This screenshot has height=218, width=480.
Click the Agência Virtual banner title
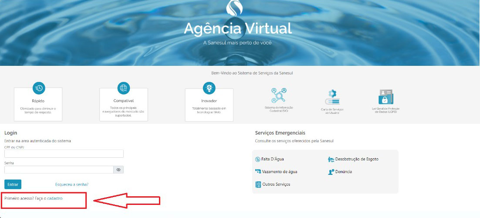click(237, 29)
